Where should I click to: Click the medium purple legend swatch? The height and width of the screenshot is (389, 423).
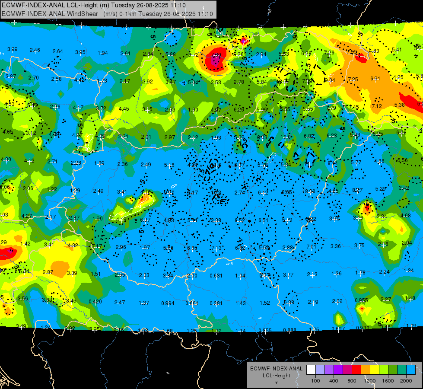(329, 370)
